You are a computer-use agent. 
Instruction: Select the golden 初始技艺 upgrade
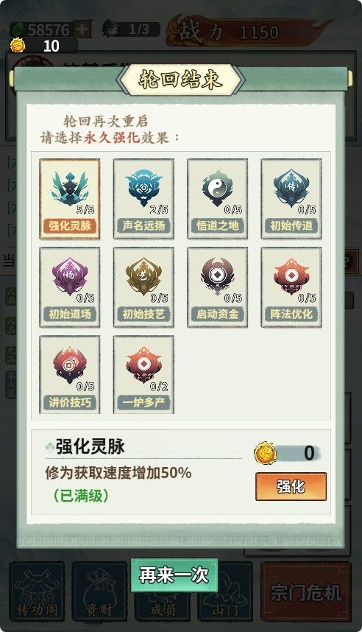(143, 287)
